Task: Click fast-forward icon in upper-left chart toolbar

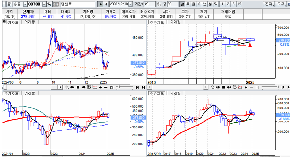Action: click(x=84, y=87)
